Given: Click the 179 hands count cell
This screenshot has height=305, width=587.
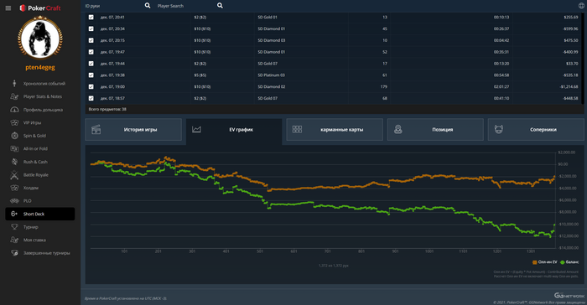Looking at the screenshot, I should coord(383,87).
